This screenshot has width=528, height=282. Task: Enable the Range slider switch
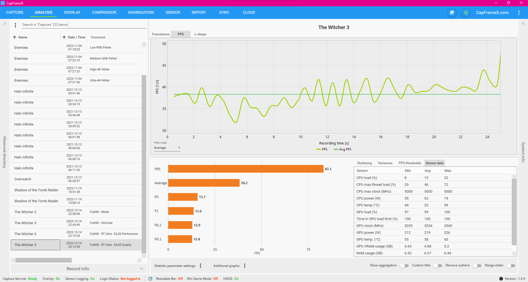[x=511, y=266]
